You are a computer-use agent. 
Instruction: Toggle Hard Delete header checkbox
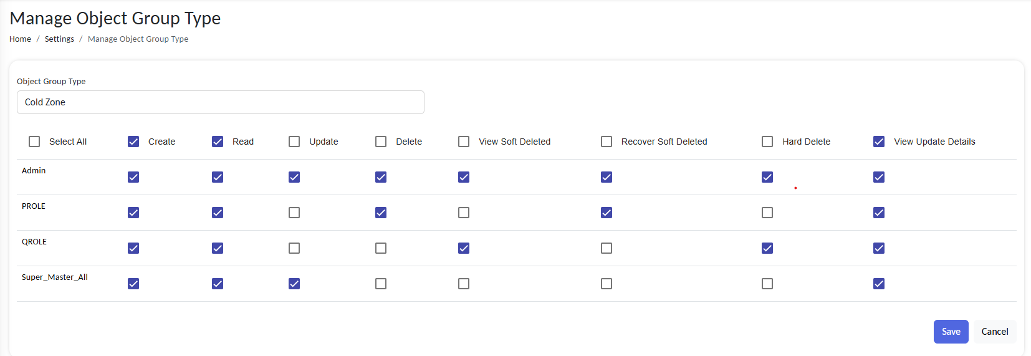[x=767, y=142]
